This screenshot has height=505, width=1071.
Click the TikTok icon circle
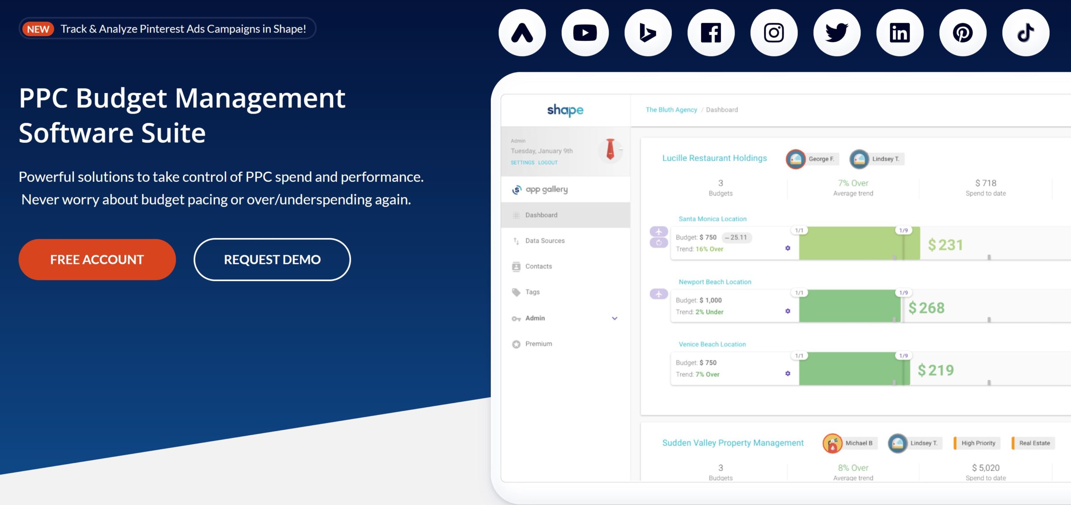pos(1026,33)
